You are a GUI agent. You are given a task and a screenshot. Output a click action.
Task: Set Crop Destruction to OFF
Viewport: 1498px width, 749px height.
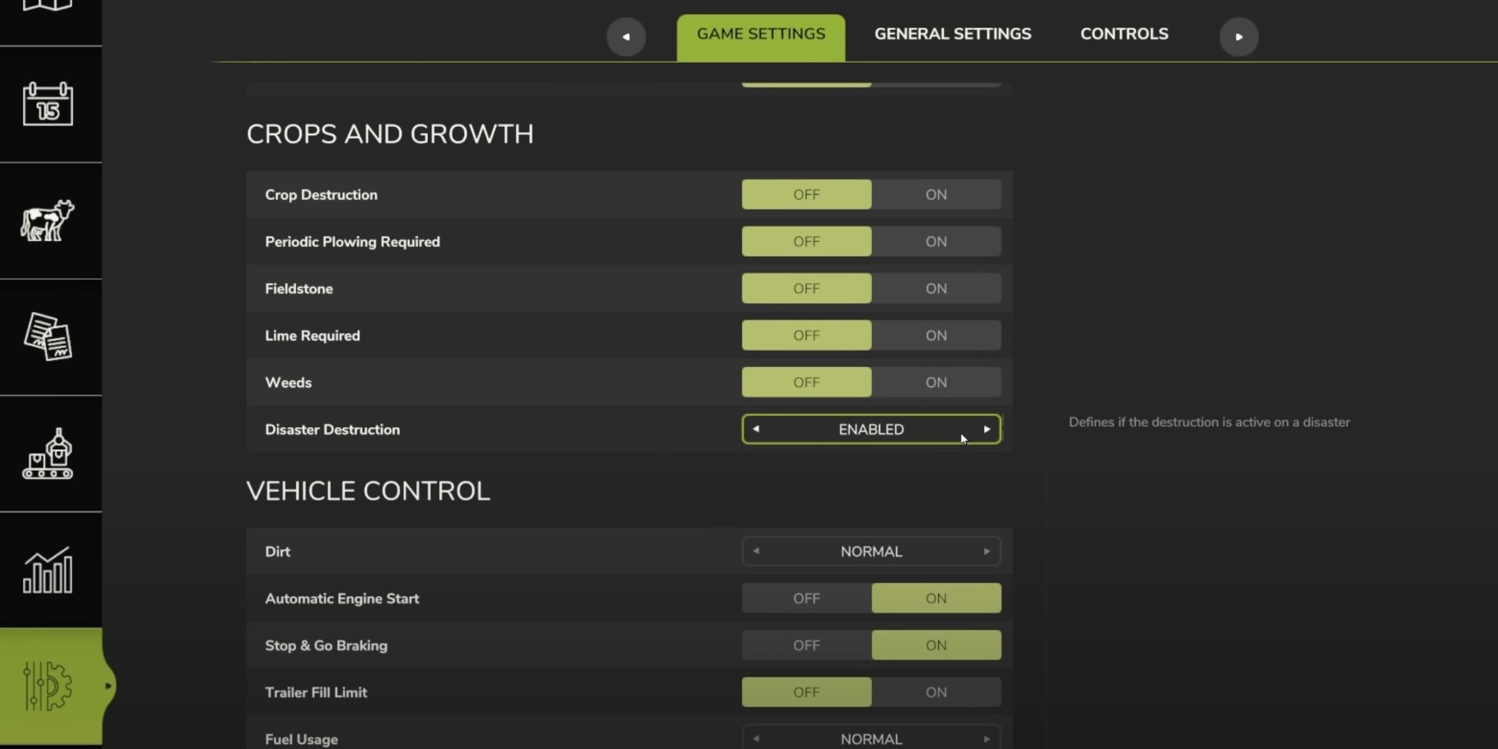pyautogui.click(x=807, y=195)
